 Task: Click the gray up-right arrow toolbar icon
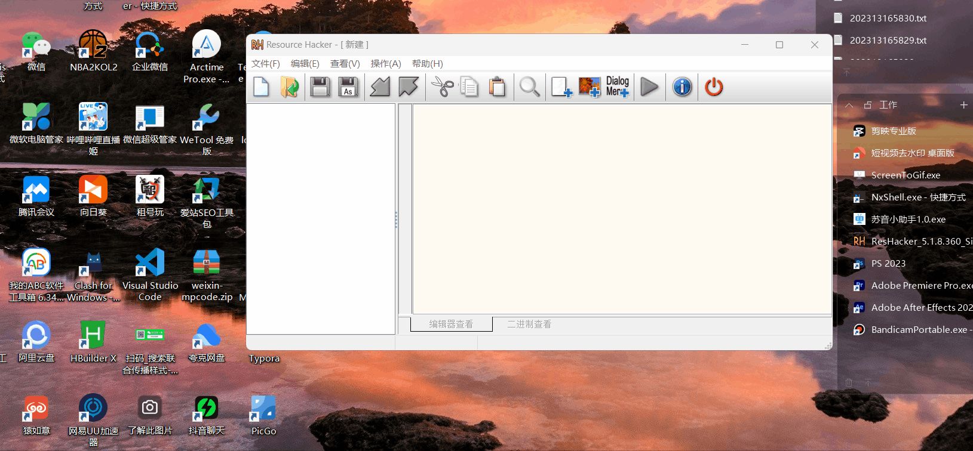click(x=409, y=87)
